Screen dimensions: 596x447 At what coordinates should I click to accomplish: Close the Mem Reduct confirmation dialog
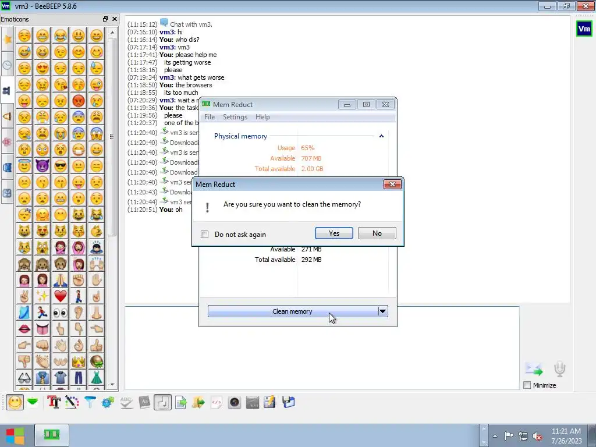pyautogui.click(x=392, y=185)
